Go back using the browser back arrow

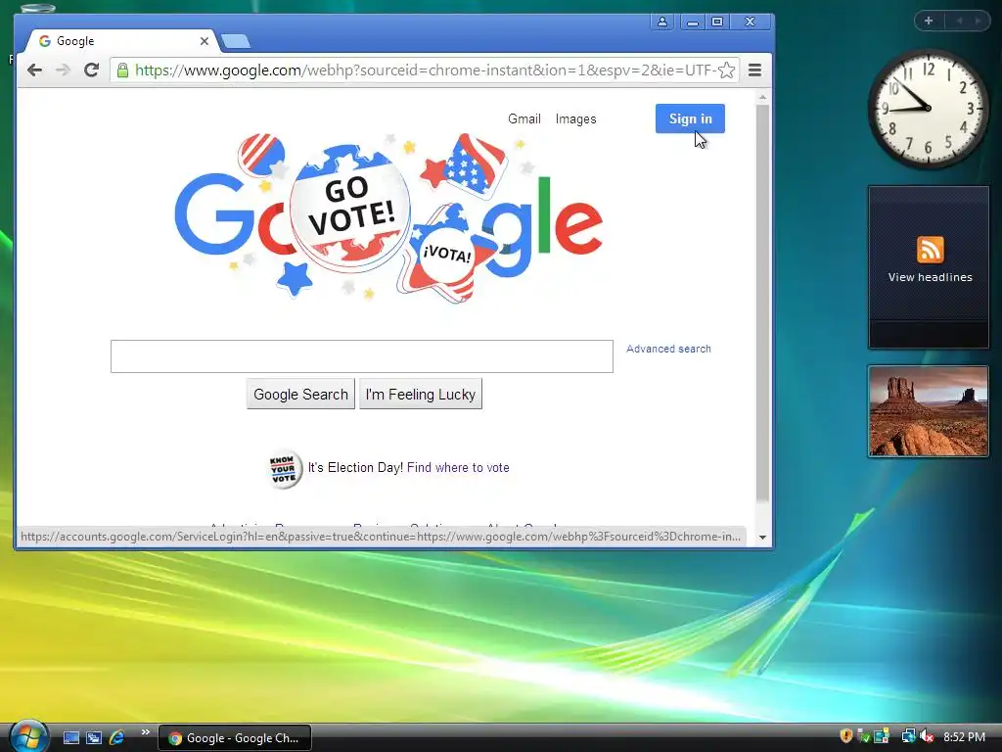34,70
